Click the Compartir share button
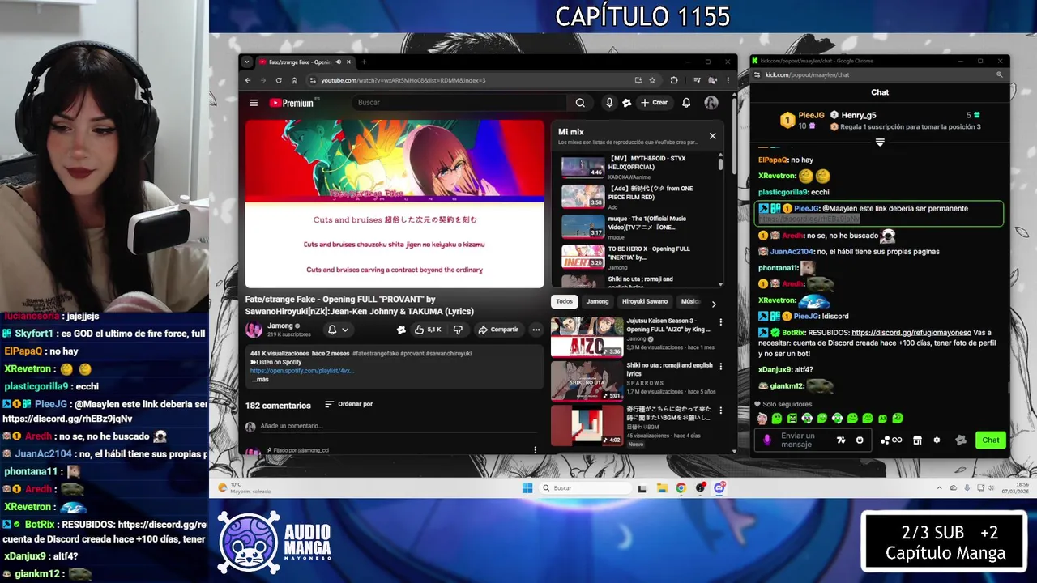Viewport: 1037px width, 583px height. (x=498, y=330)
